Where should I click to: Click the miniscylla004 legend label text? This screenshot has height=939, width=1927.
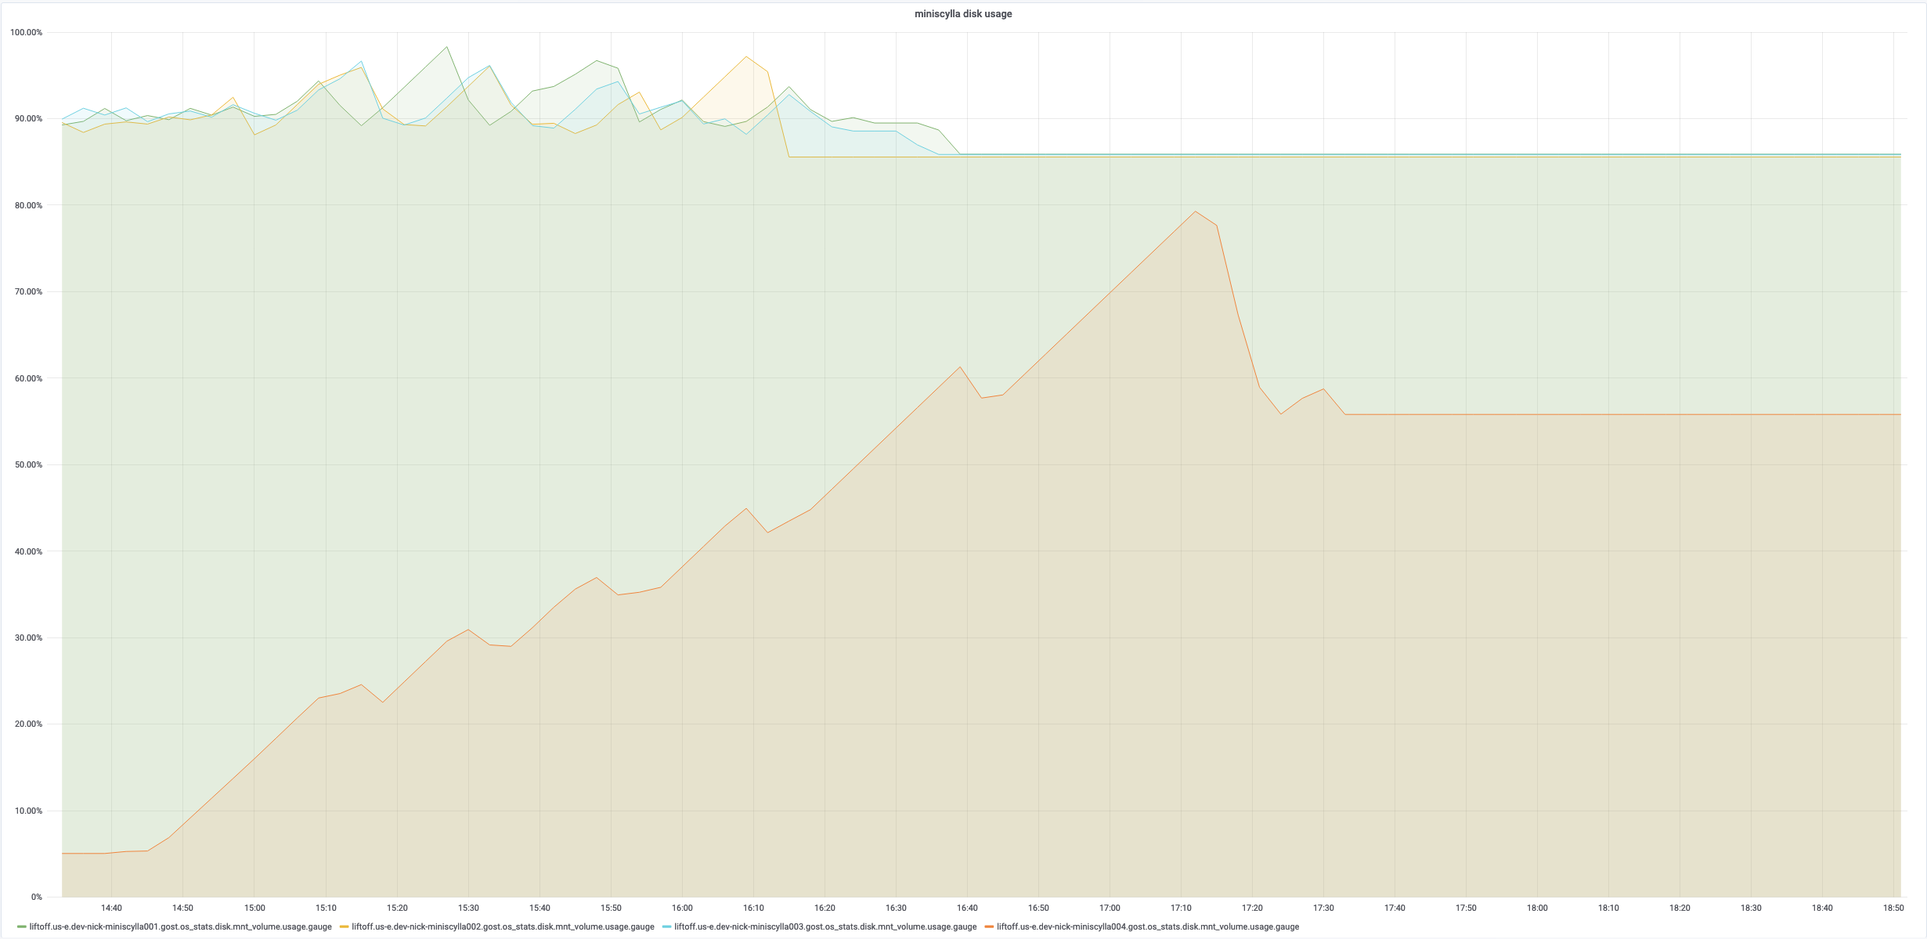point(1147,926)
